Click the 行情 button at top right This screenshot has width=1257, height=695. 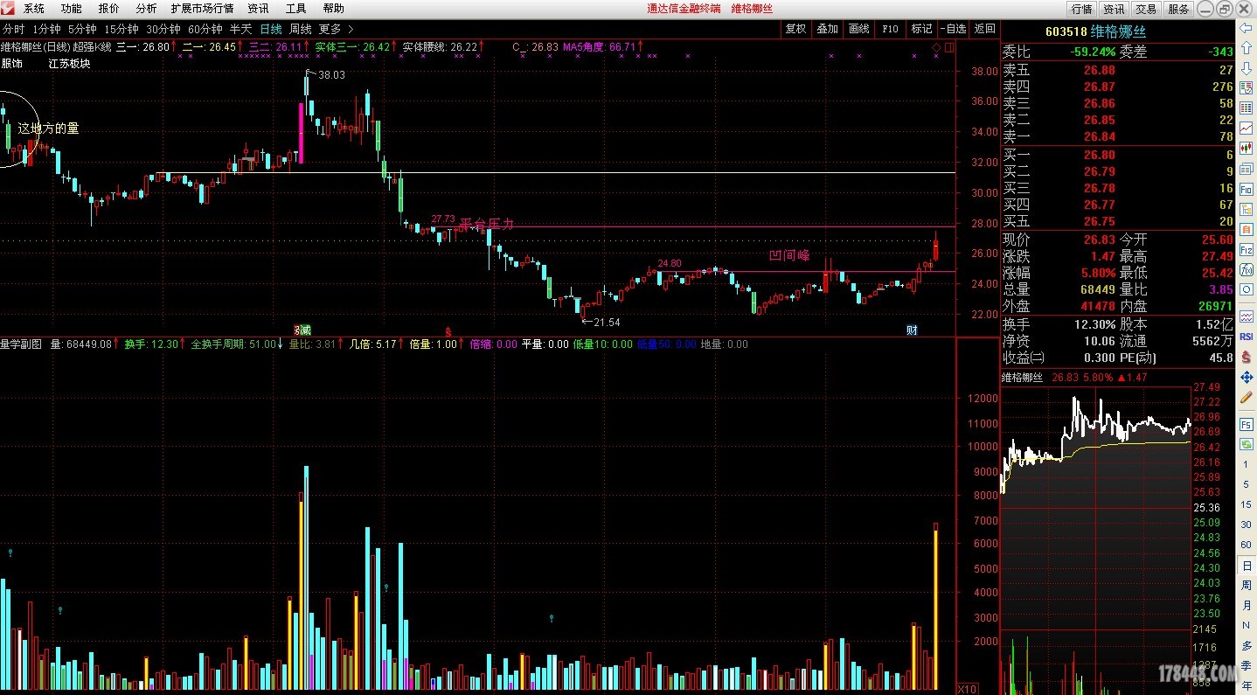click(1082, 9)
